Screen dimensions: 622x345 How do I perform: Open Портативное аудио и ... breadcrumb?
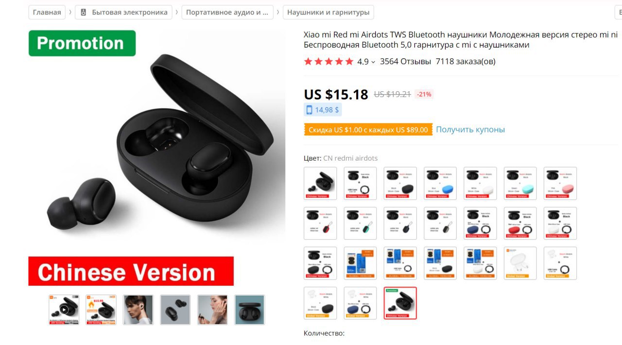pos(227,13)
